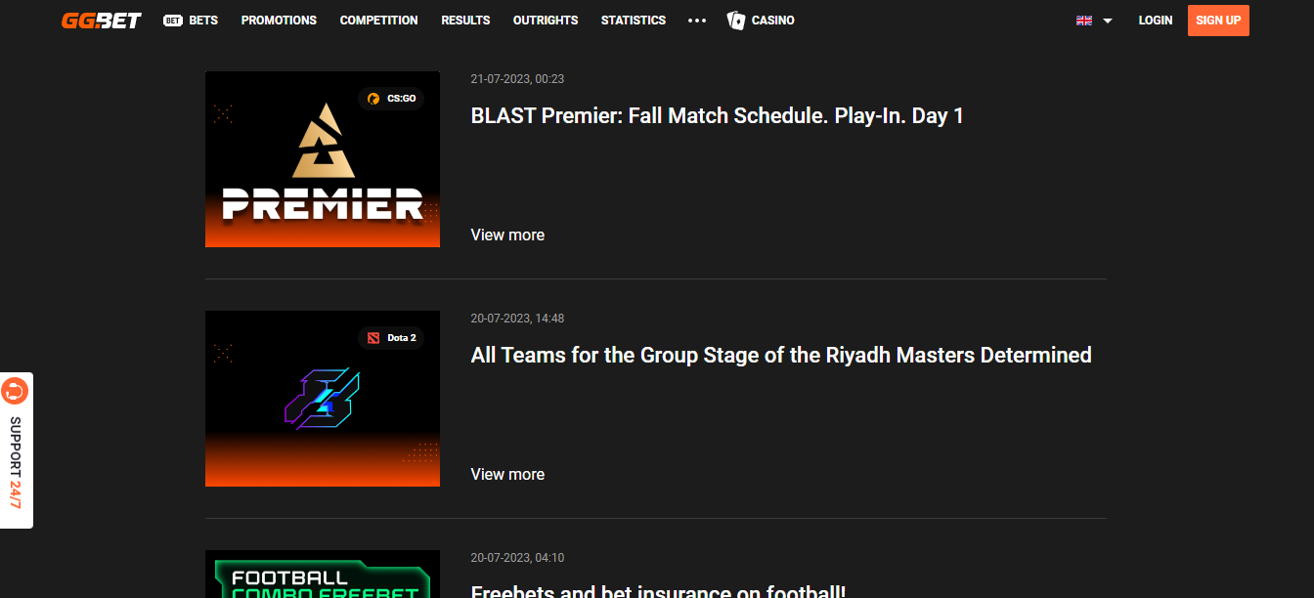Open the Riyadh Masters Group Stage headline
The width and height of the screenshot is (1314, 598).
coord(781,356)
